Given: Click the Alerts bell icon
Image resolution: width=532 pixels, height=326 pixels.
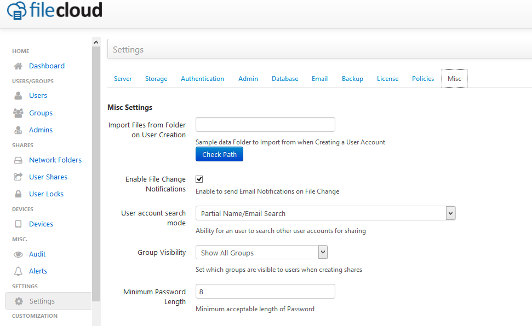Looking at the screenshot, I should (18, 271).
